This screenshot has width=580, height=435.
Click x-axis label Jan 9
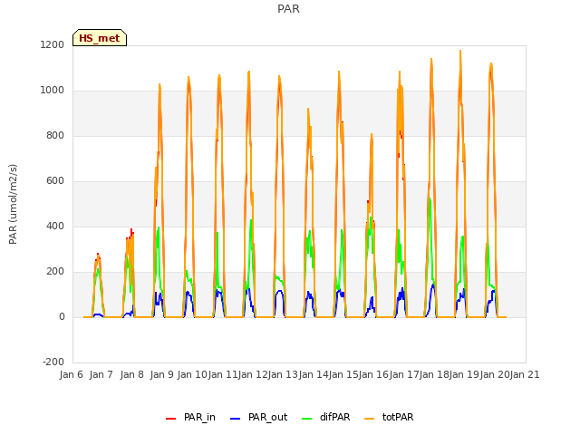coord(161,374)
